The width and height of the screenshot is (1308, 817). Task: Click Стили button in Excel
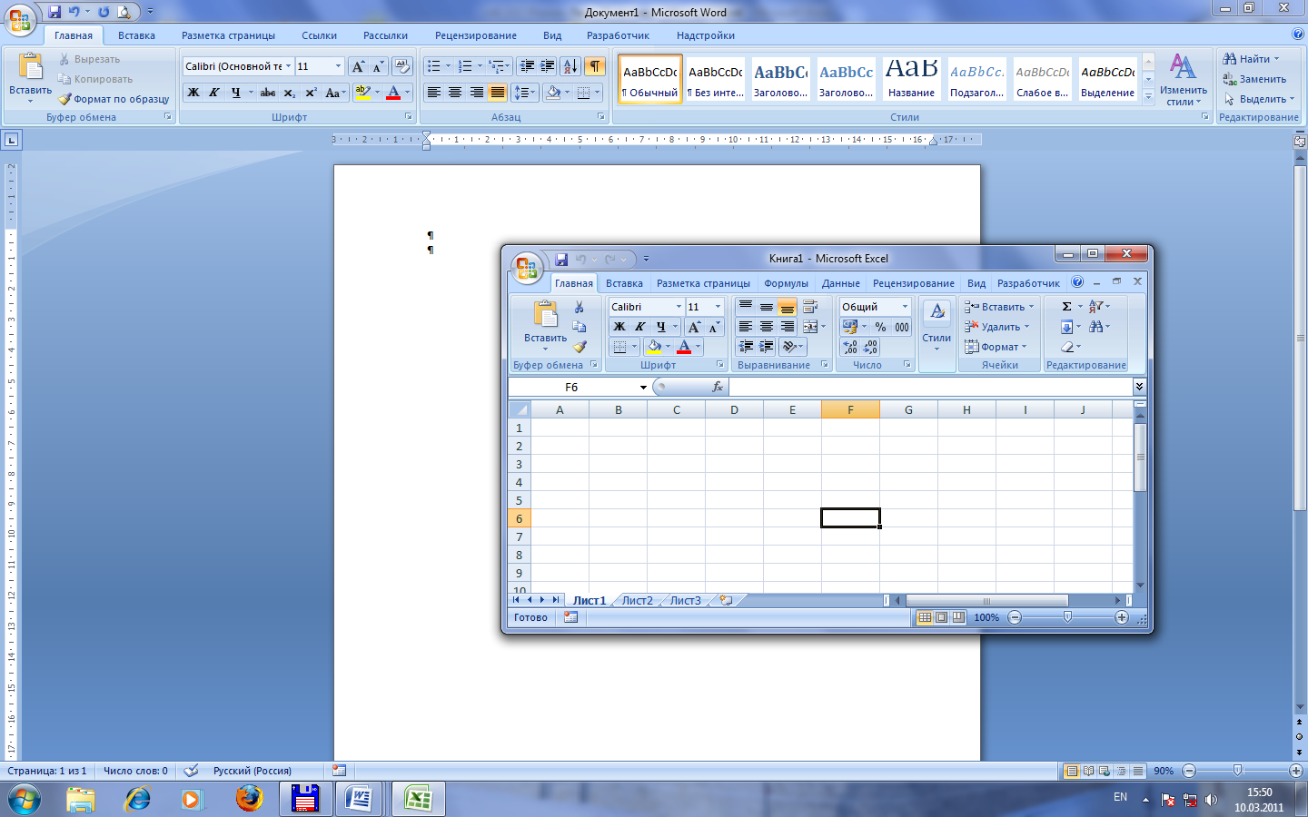point(937,327)
